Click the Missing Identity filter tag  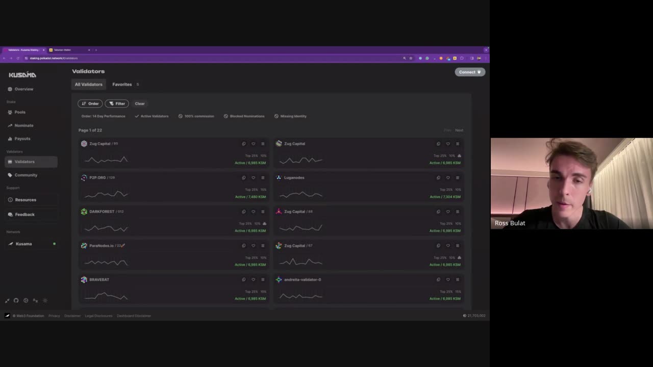tap(290, 116)
